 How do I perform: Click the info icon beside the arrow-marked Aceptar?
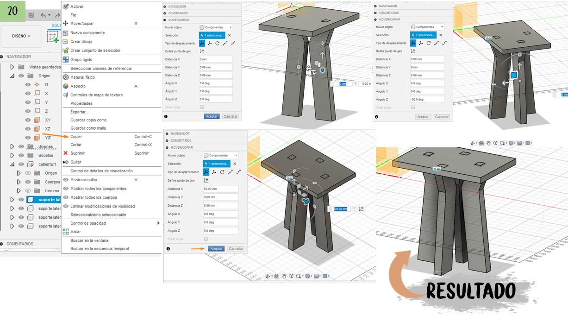[x=168, y=249]
